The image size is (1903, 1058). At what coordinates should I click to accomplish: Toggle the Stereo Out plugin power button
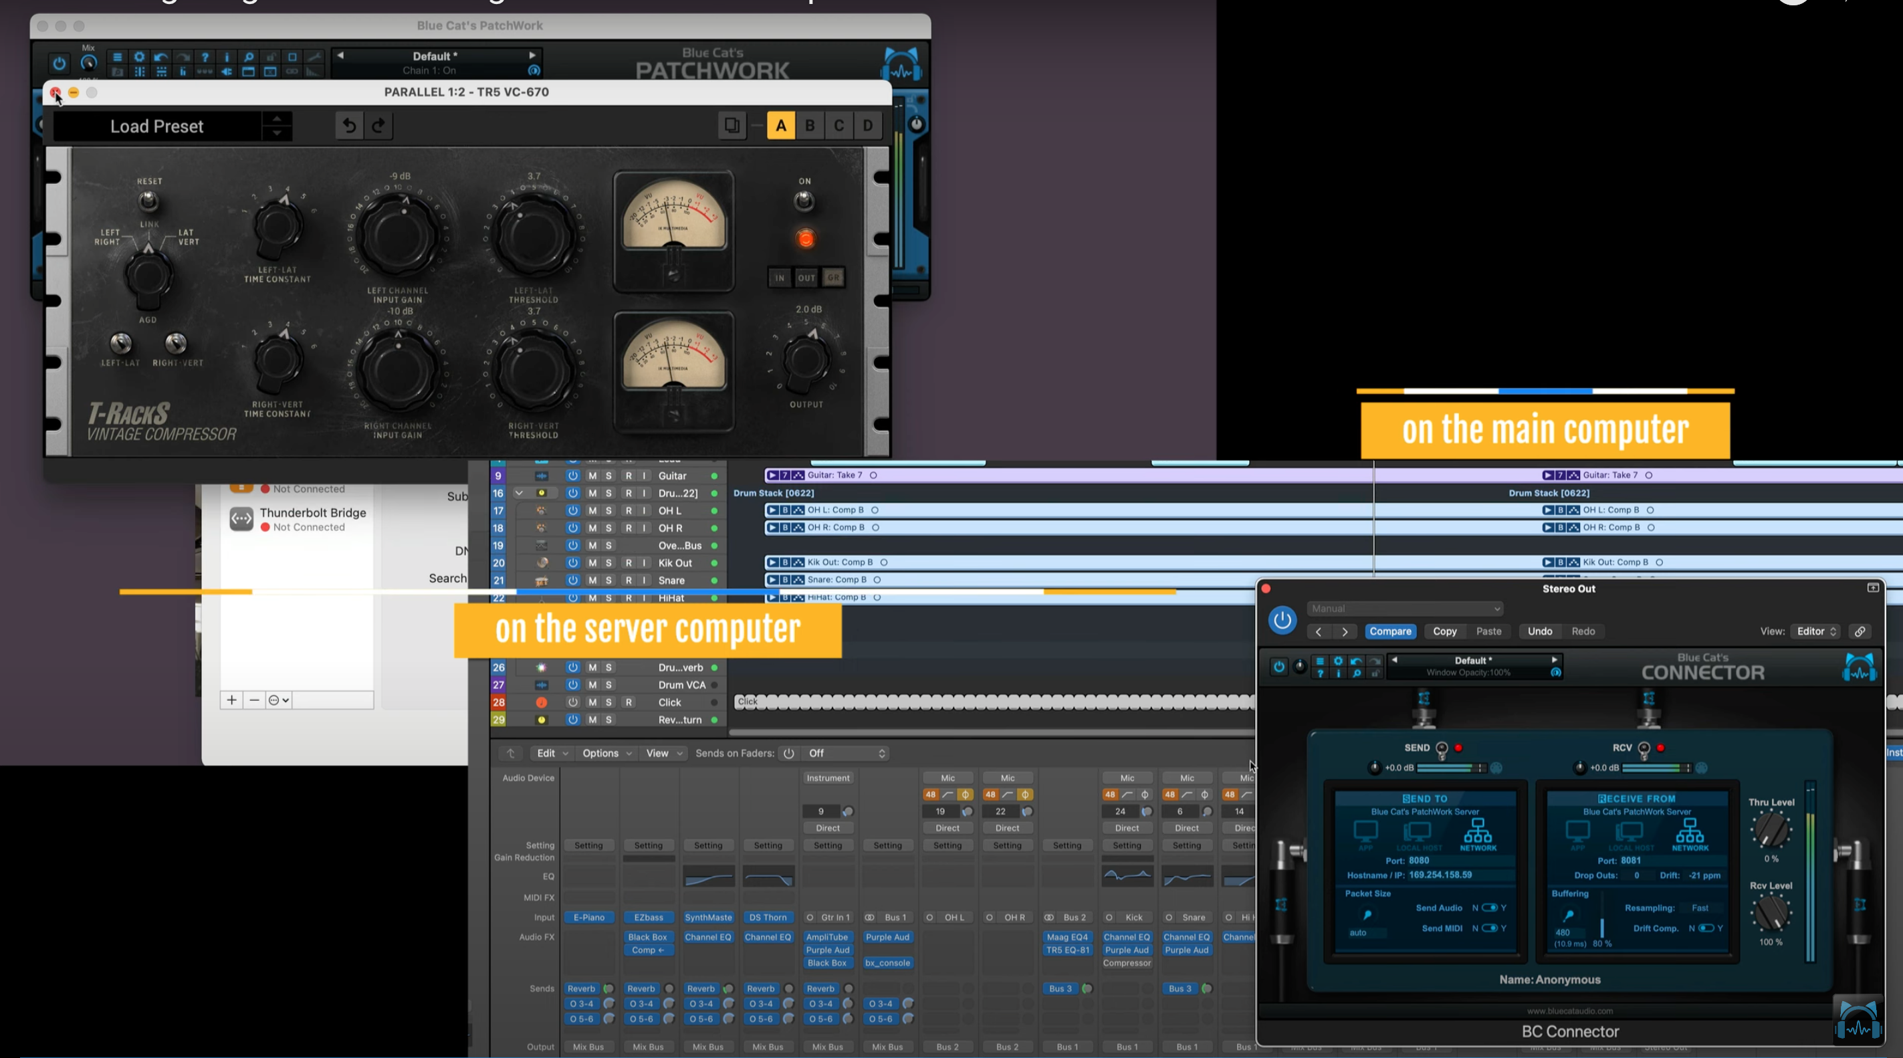(x=1282, y=620)
